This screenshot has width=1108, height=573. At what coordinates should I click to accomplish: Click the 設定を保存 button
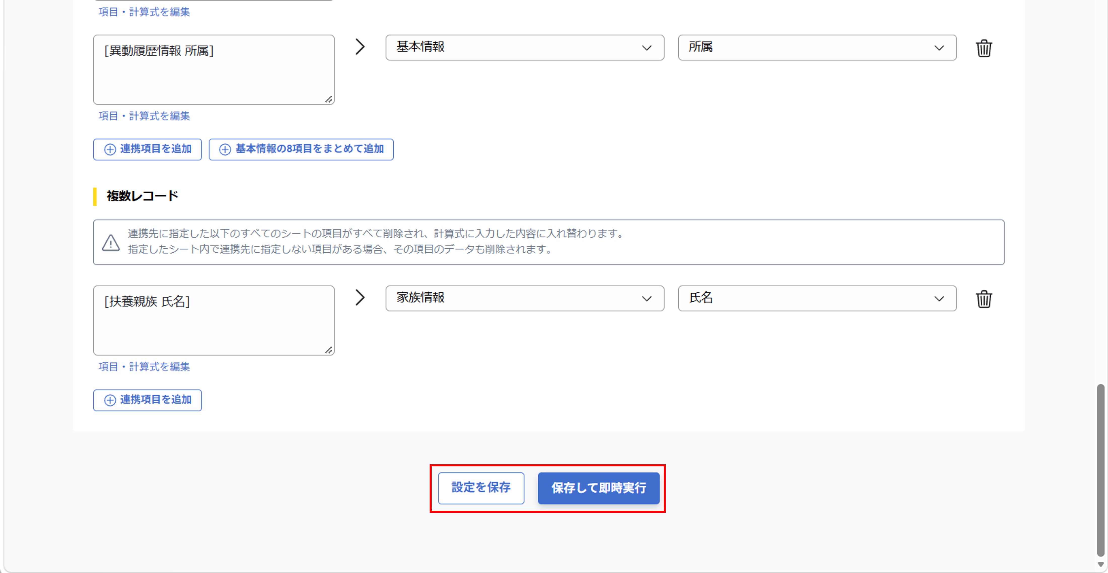(481, 488)
